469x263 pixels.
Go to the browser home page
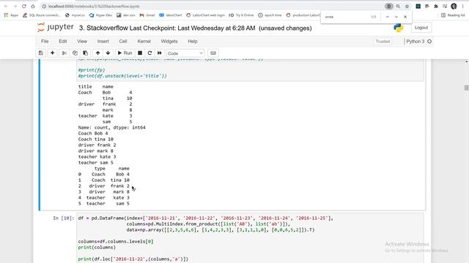pos(33,7)
